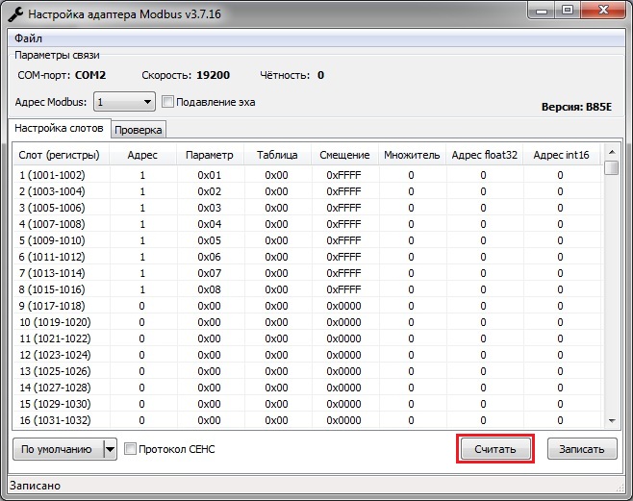Screen dimensions: 633x501
Task: Open the Файл menu
Action: 28,38
